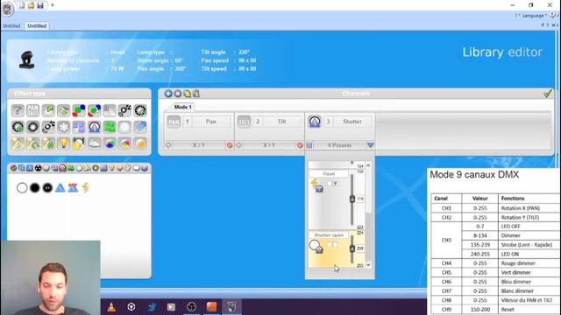Click the color wheel category icon in preset toolbar
The image size is (561, 315).
pyautogui.click(x=14, y=168)
